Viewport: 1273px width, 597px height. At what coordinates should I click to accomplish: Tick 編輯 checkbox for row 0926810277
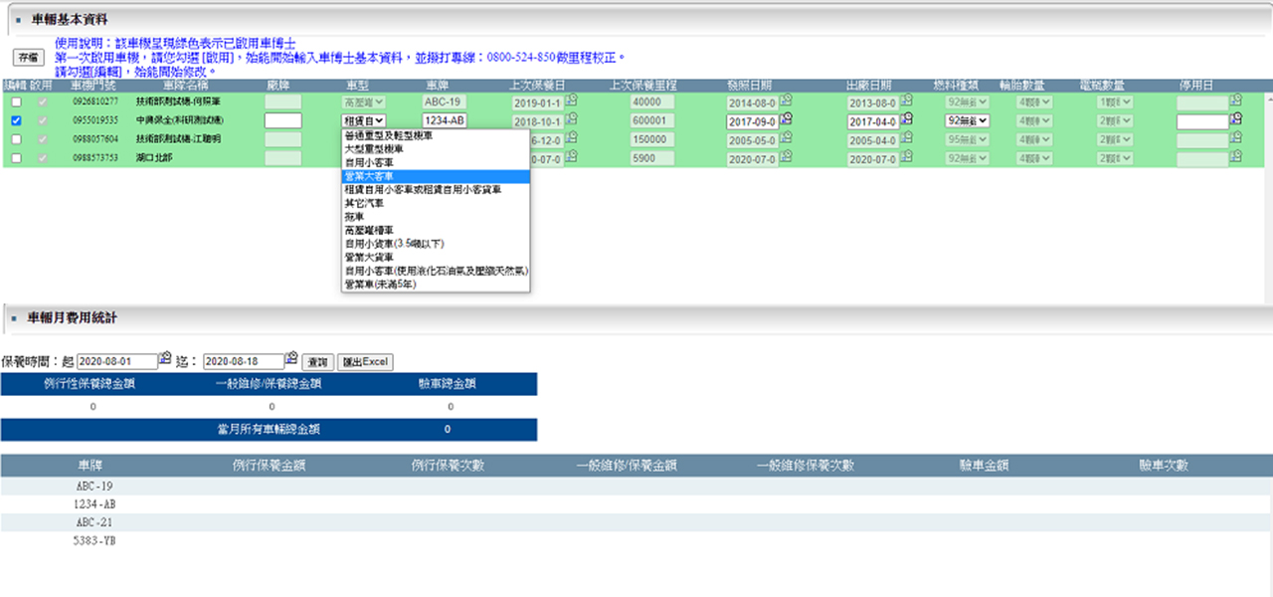tap(16, 101)
